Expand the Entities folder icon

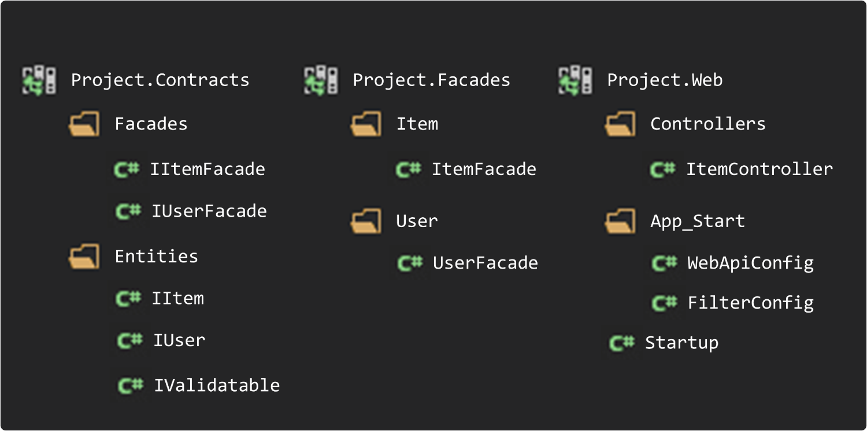(84, 257)
